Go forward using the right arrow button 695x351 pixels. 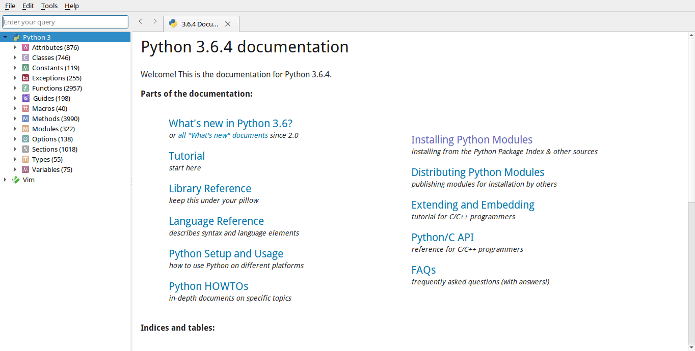click(155, 21)
